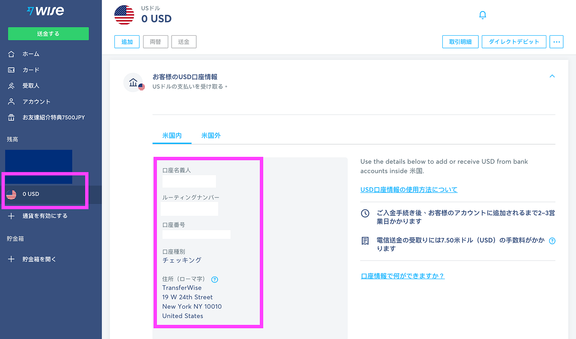Open USD口座情報の使用方法について link
The height and width of the screenshot is (339, 576).
click(409, 190)
